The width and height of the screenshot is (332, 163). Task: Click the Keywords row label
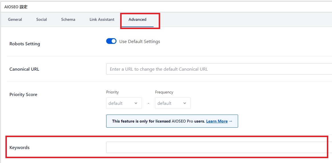click(x=19, y=148)
